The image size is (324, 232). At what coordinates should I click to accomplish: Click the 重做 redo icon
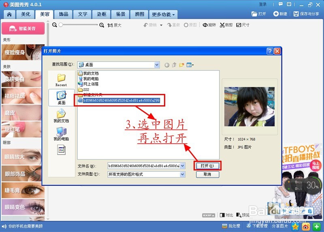[x=169, y=25]
